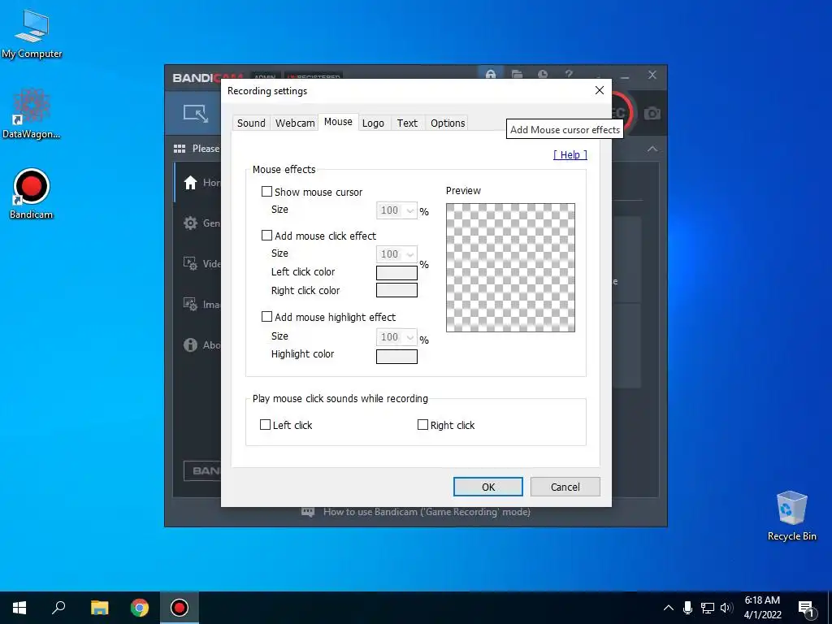
Task: Switch to the Text tab
Action: [x=407, y=123]
